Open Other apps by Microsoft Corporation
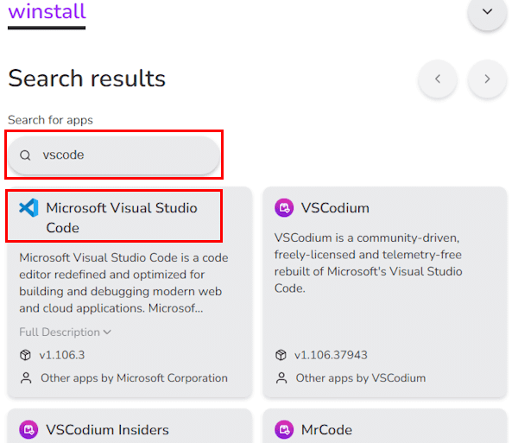Image resolution: width=518 pixels, height=443 pixels. point(134,378)
